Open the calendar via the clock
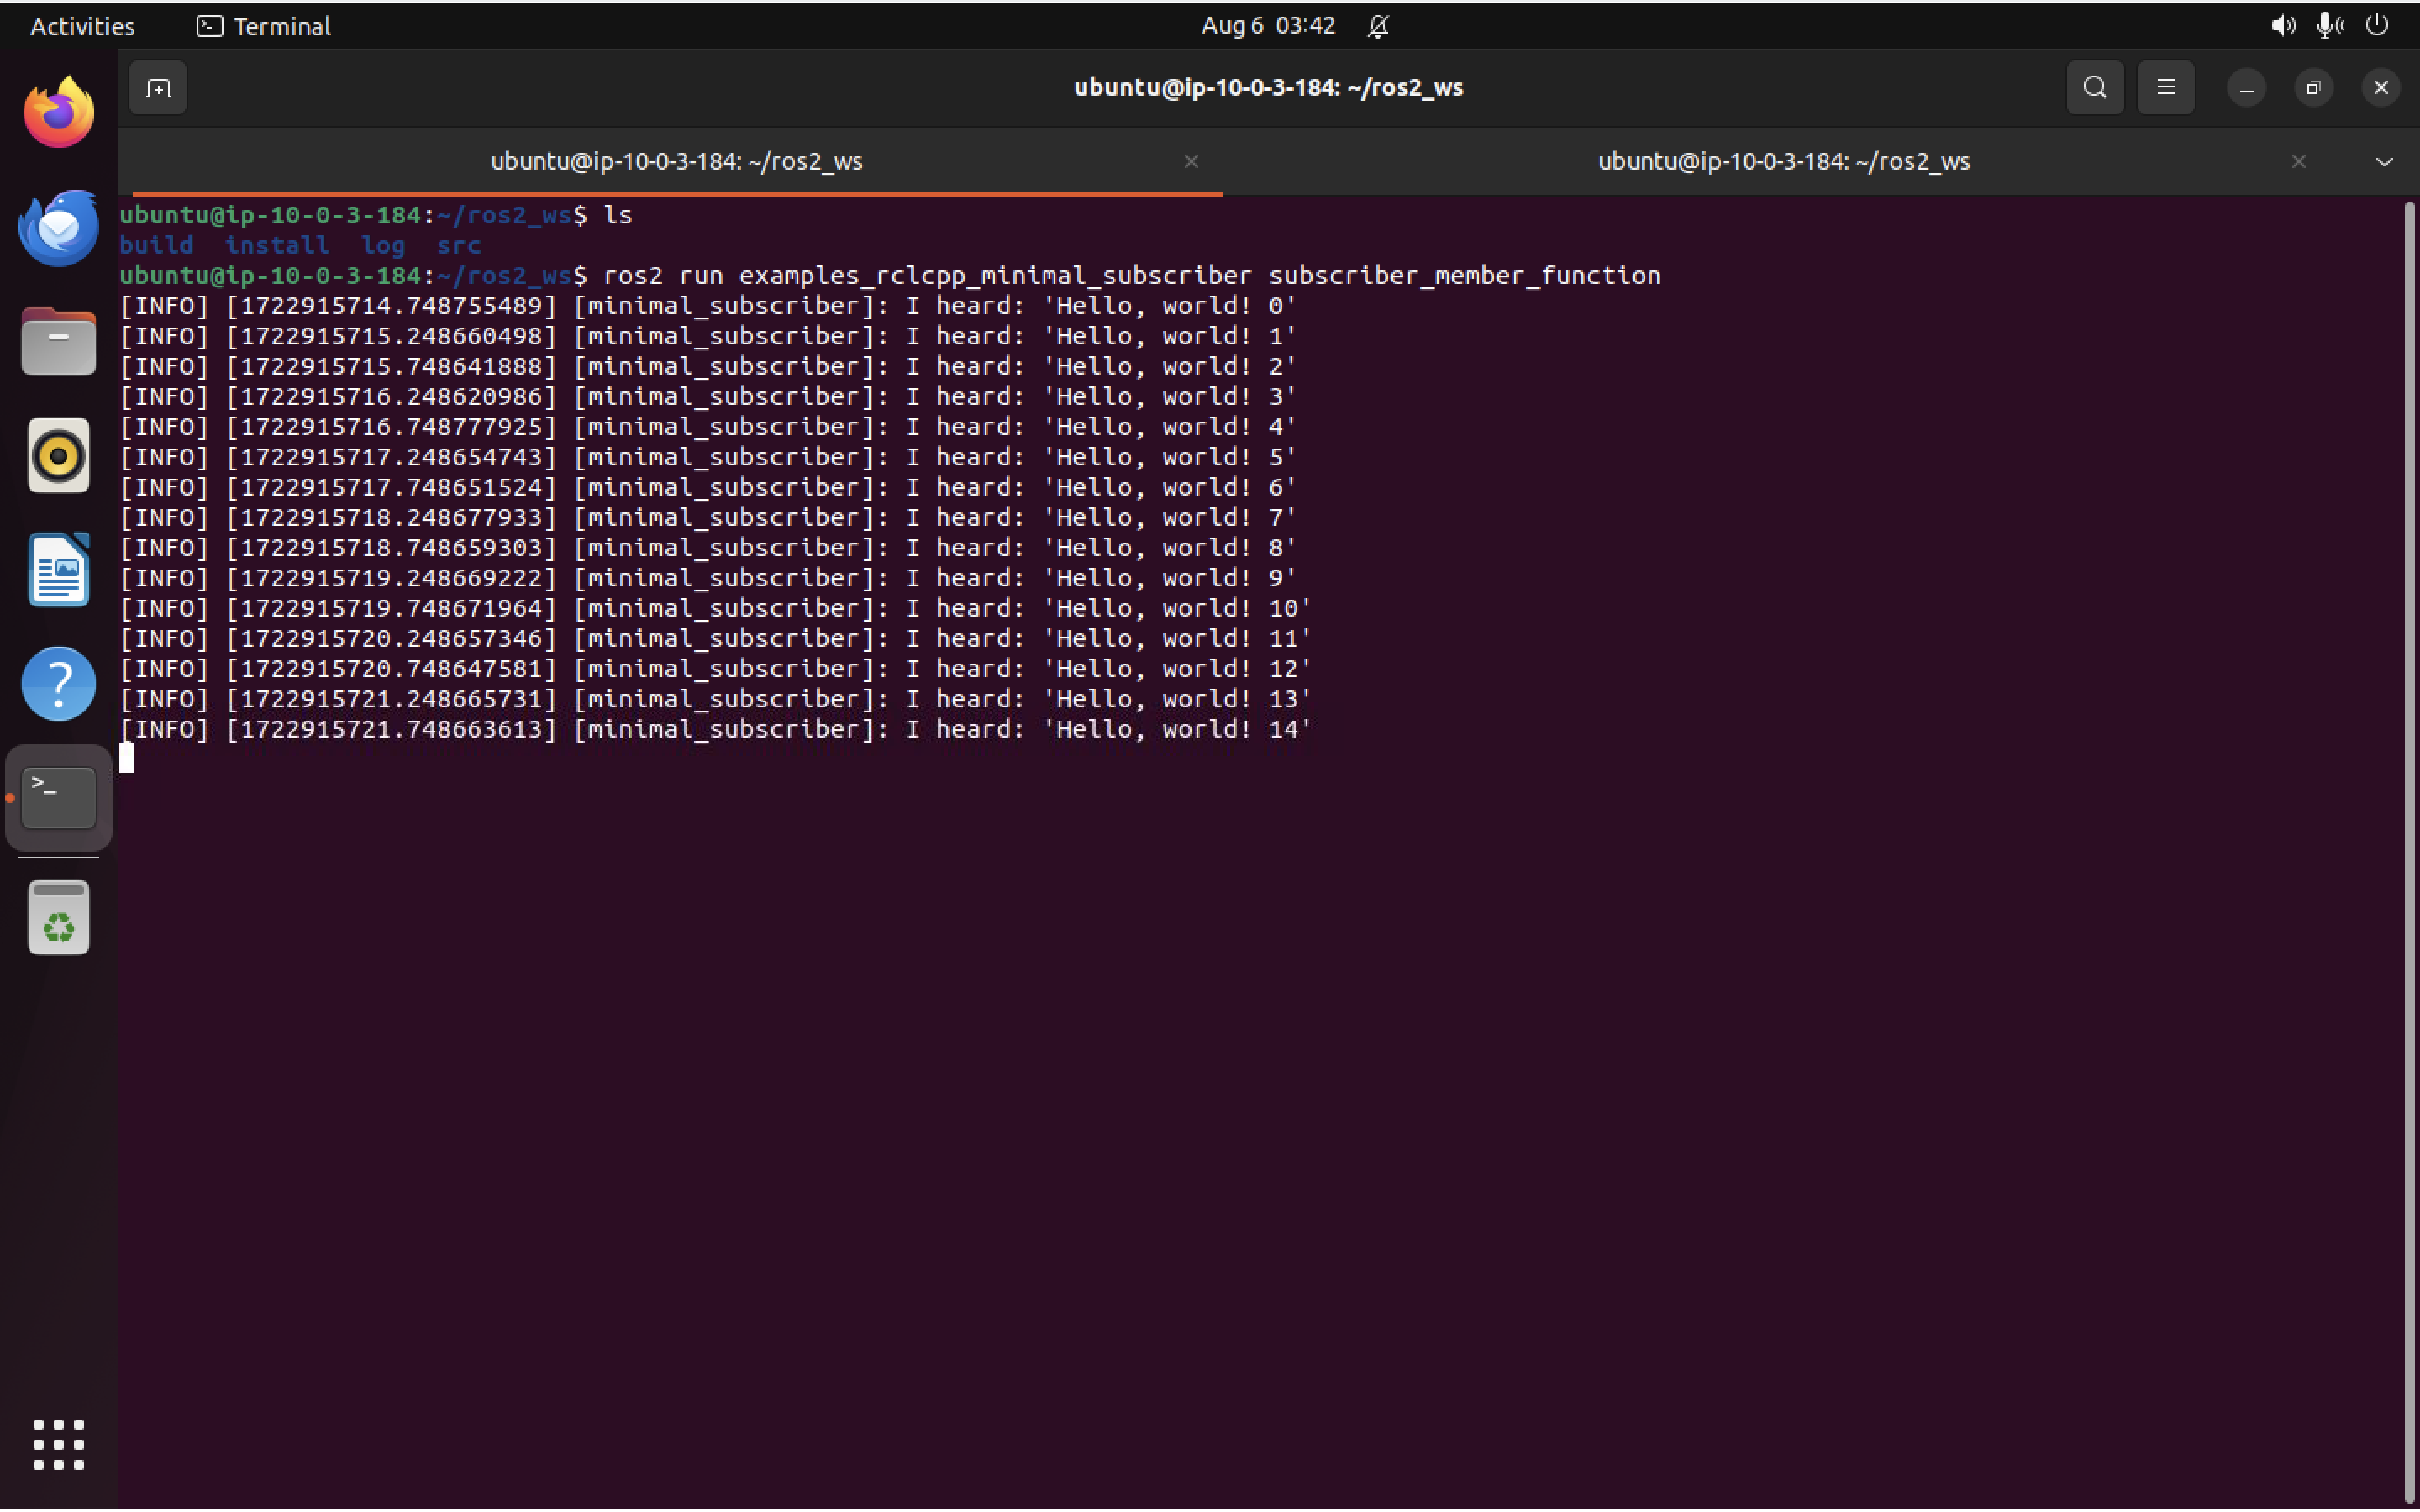Image resolution: width=2420 pixels, height=1512 pixels. pos(1266,25)
